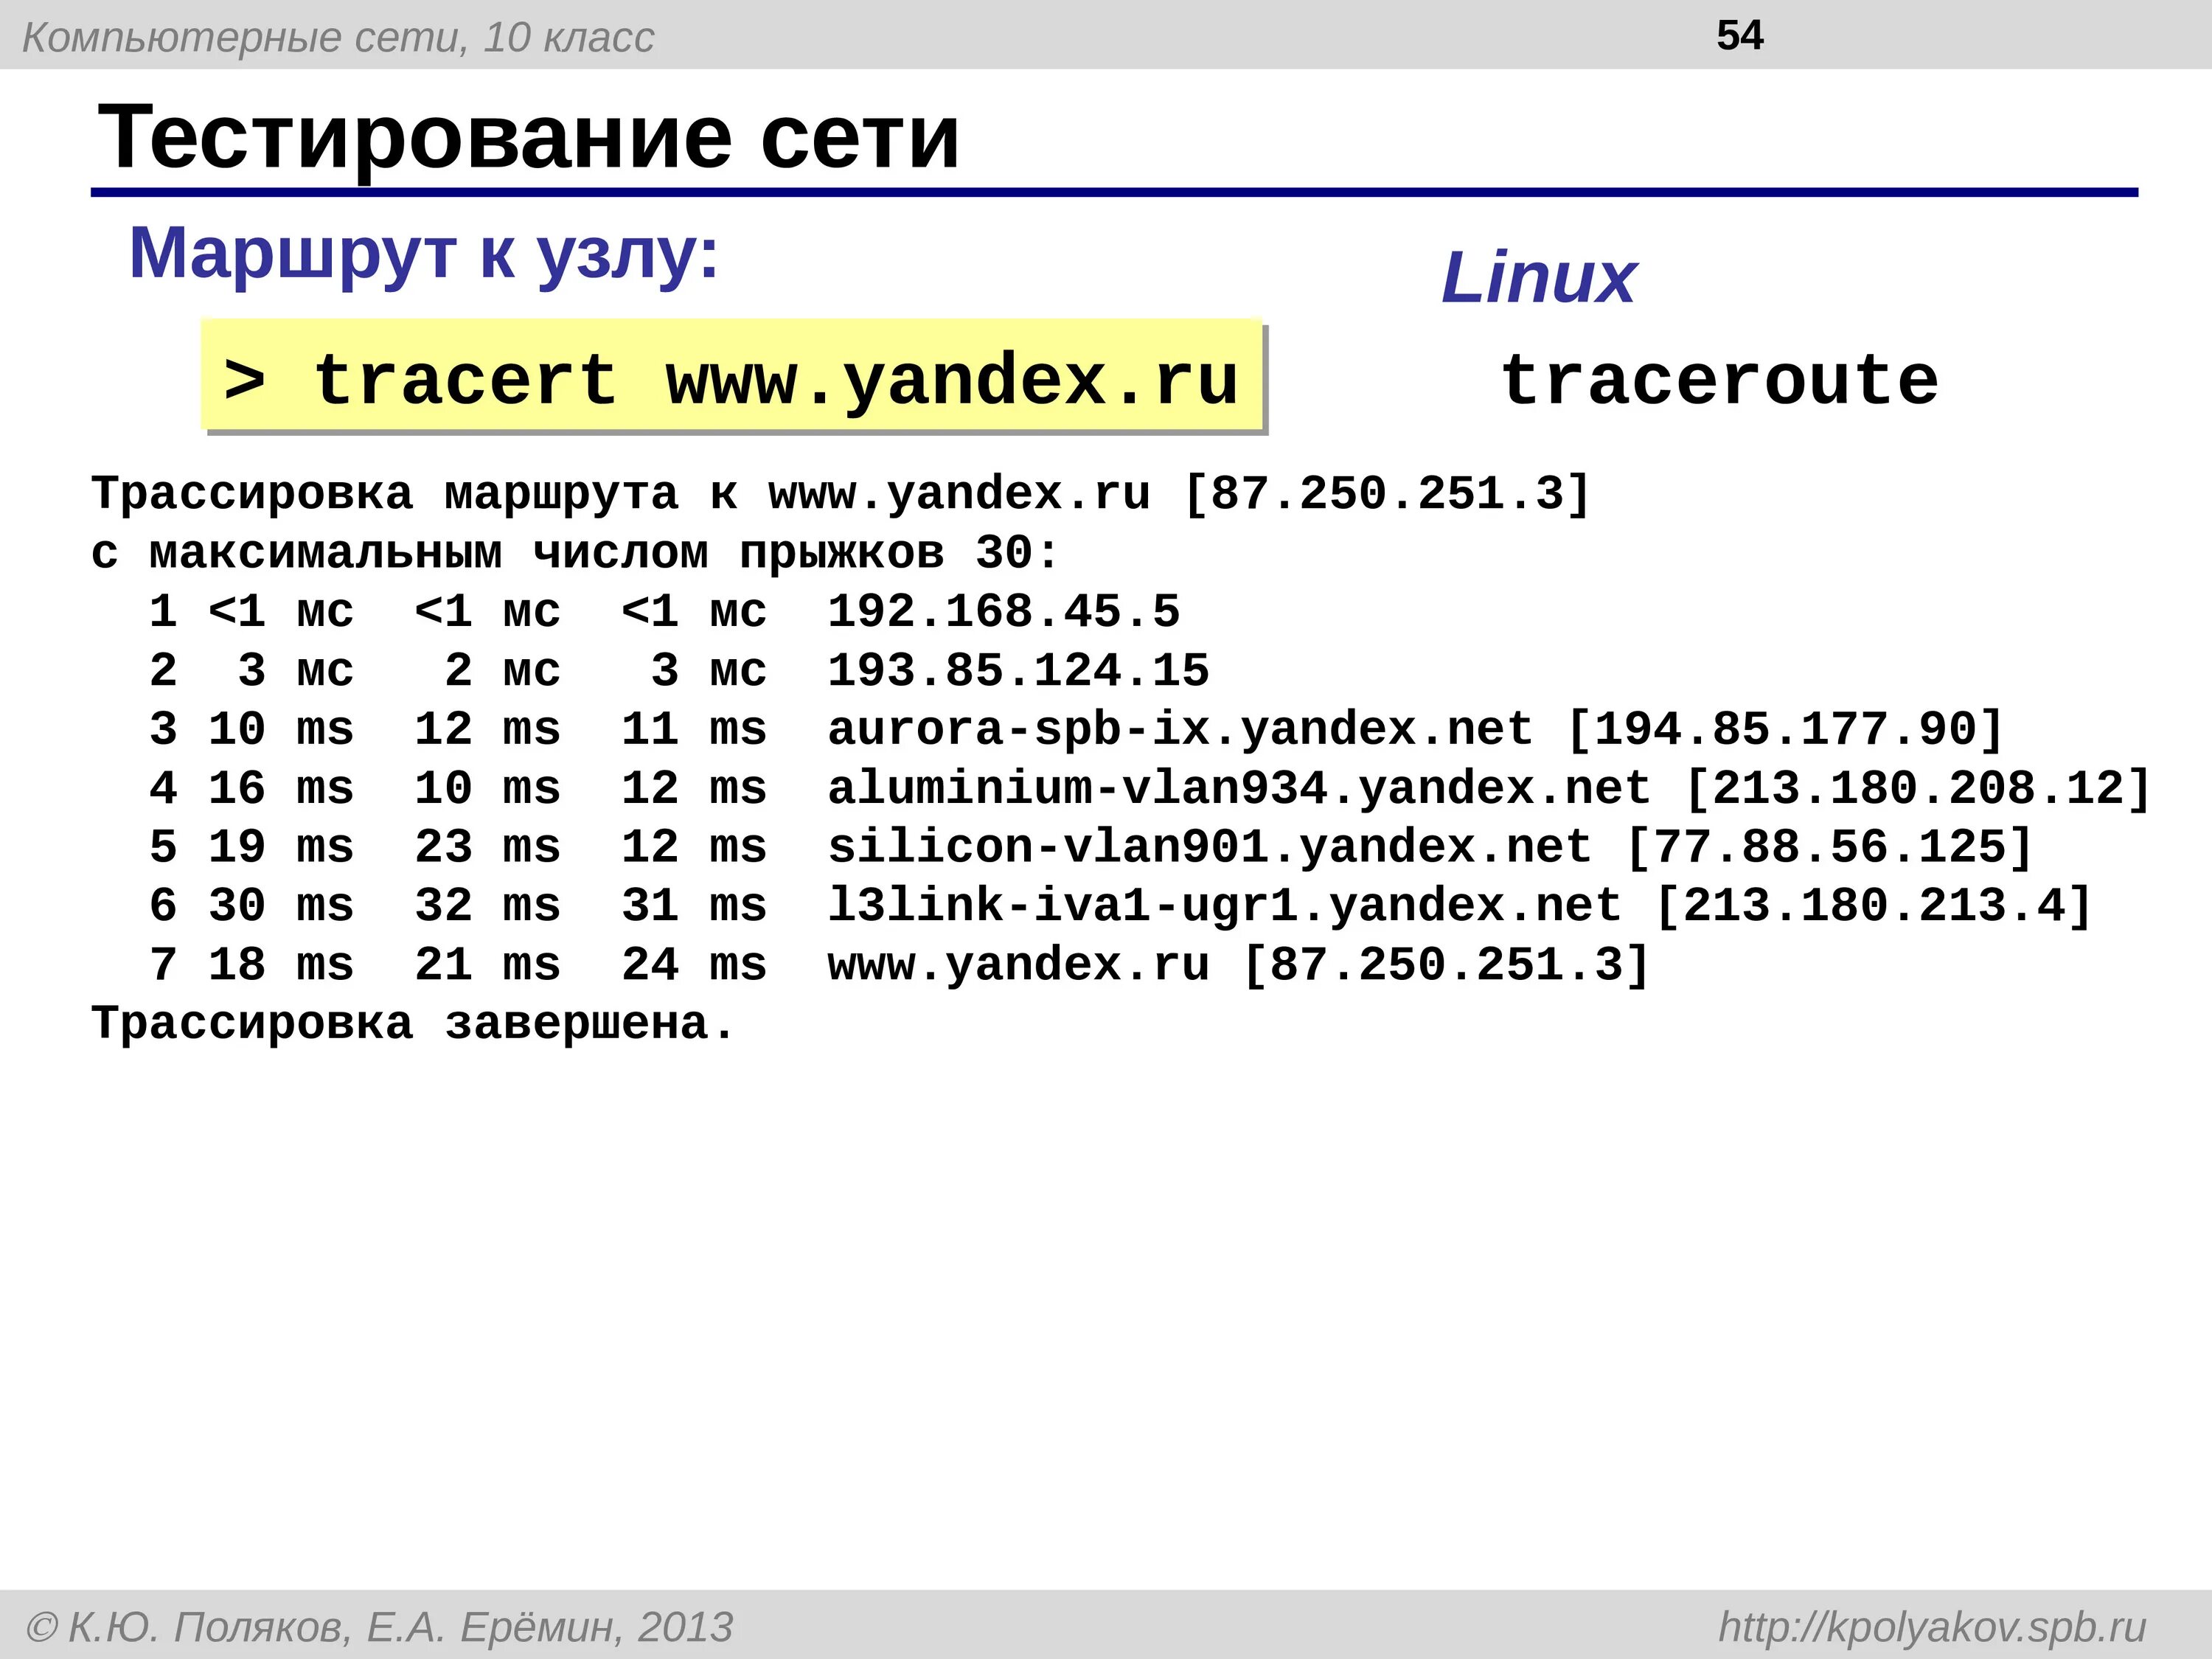This screenshot has height=1659, width=2212.
Task: Click the kpolyakov.spb.ru link in footer
Action: [x=1932, y=1627]
